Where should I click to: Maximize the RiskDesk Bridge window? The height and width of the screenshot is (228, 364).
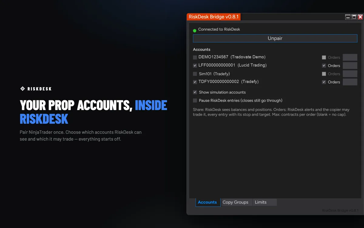354,17
